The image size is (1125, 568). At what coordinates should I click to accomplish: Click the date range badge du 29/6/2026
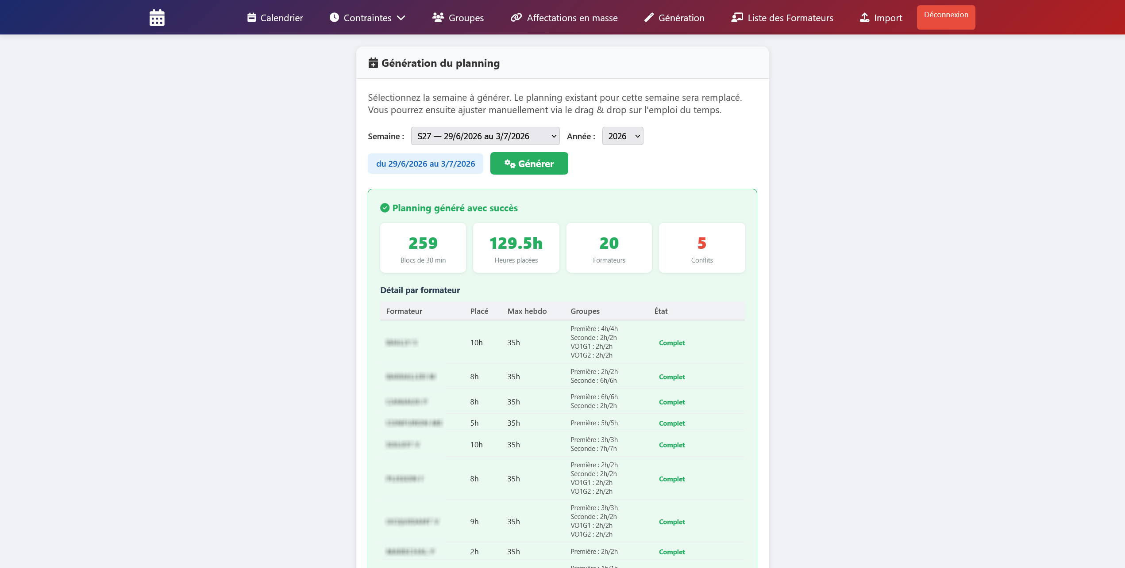(x=425, y=164)
